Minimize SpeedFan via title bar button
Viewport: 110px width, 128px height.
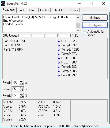(x=79, y=3)
